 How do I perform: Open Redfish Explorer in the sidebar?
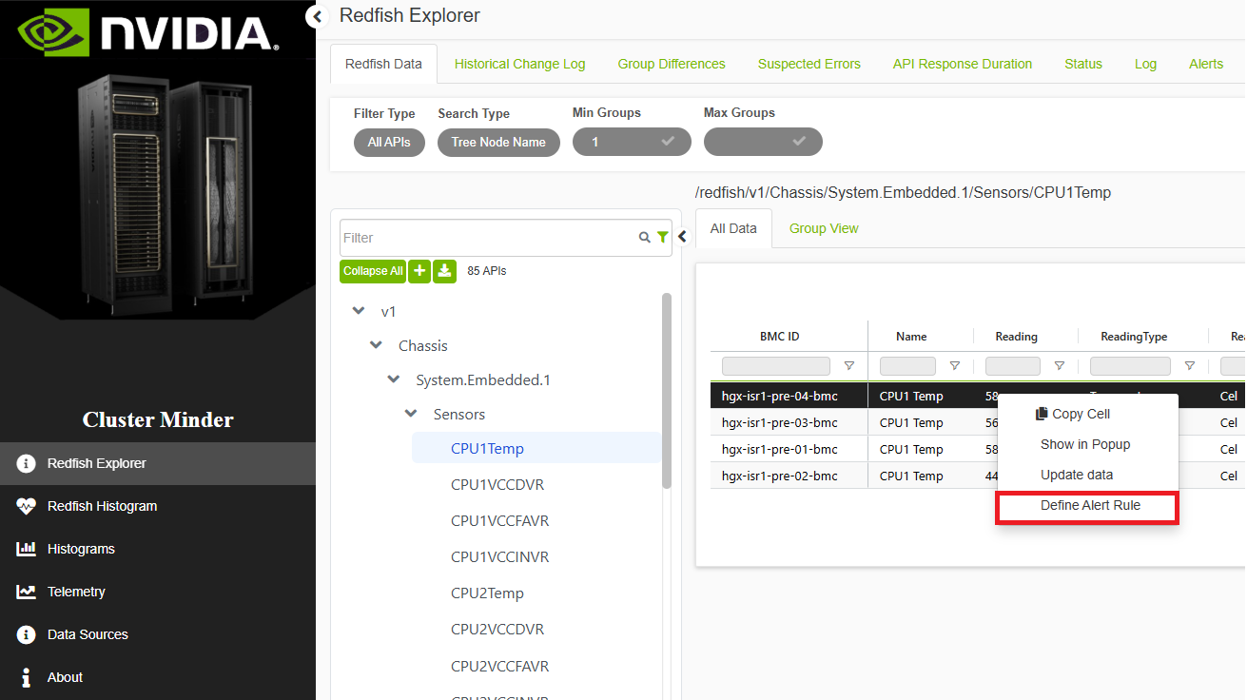click(158, 463)
